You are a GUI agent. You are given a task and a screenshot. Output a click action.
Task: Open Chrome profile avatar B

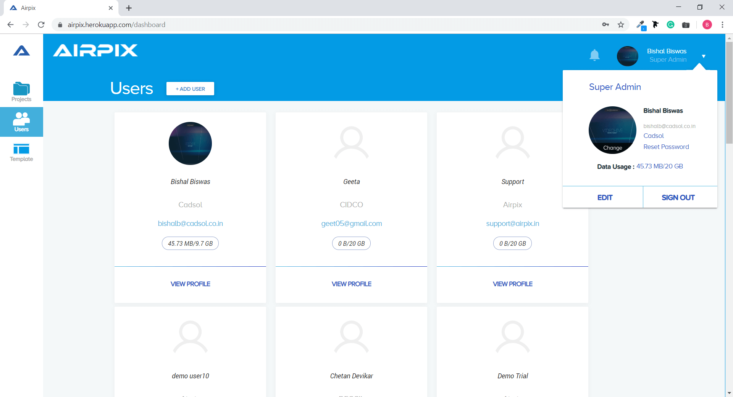707,25
